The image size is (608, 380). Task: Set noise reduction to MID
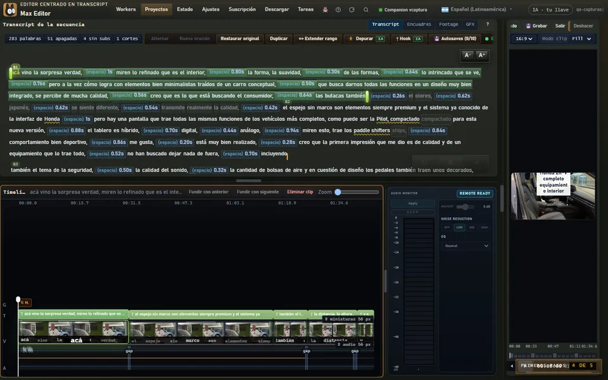(x=472, y=227)
